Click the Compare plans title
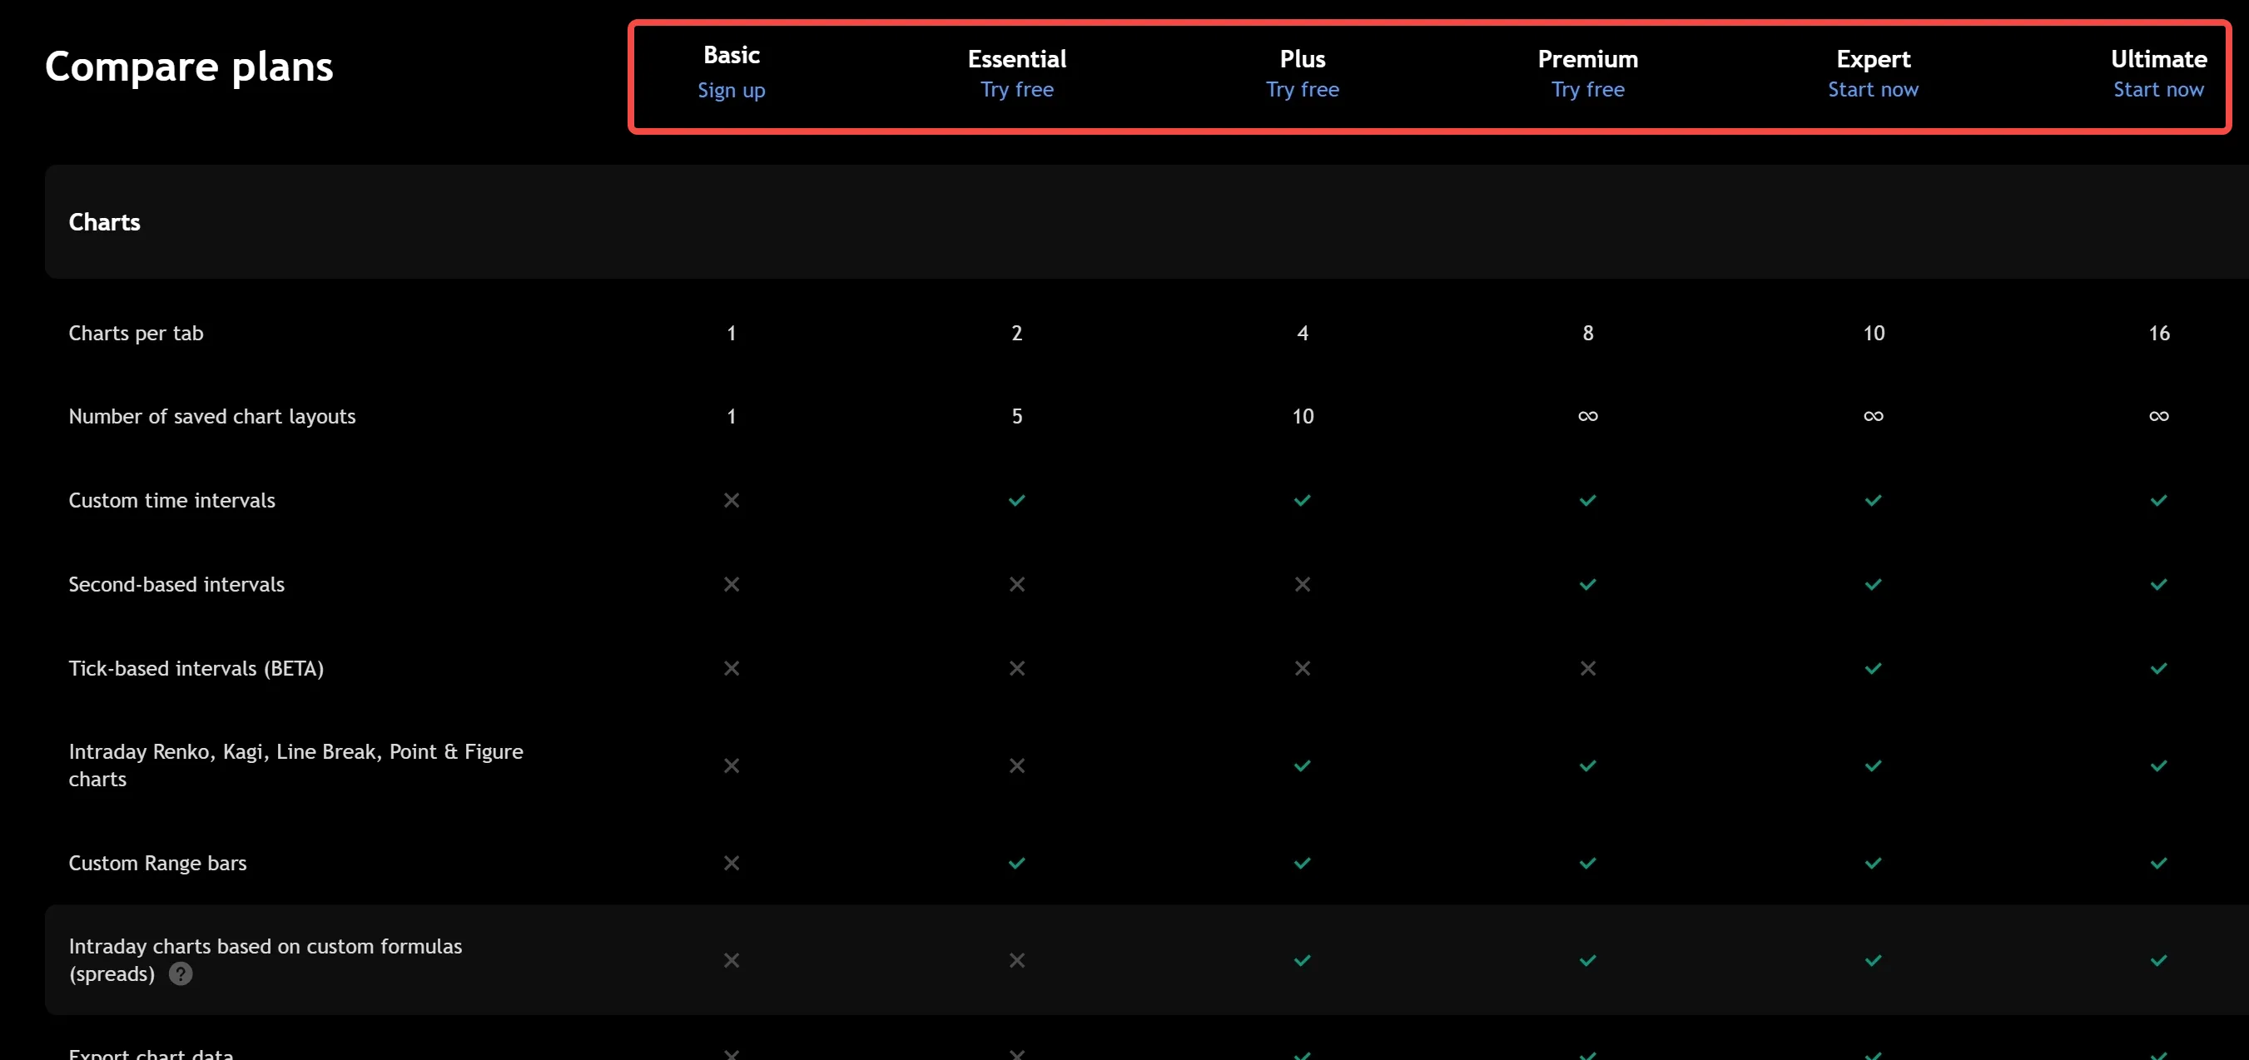This screenshot has width=2249, height=1060. pyautogui.click(x=189, y=67)
